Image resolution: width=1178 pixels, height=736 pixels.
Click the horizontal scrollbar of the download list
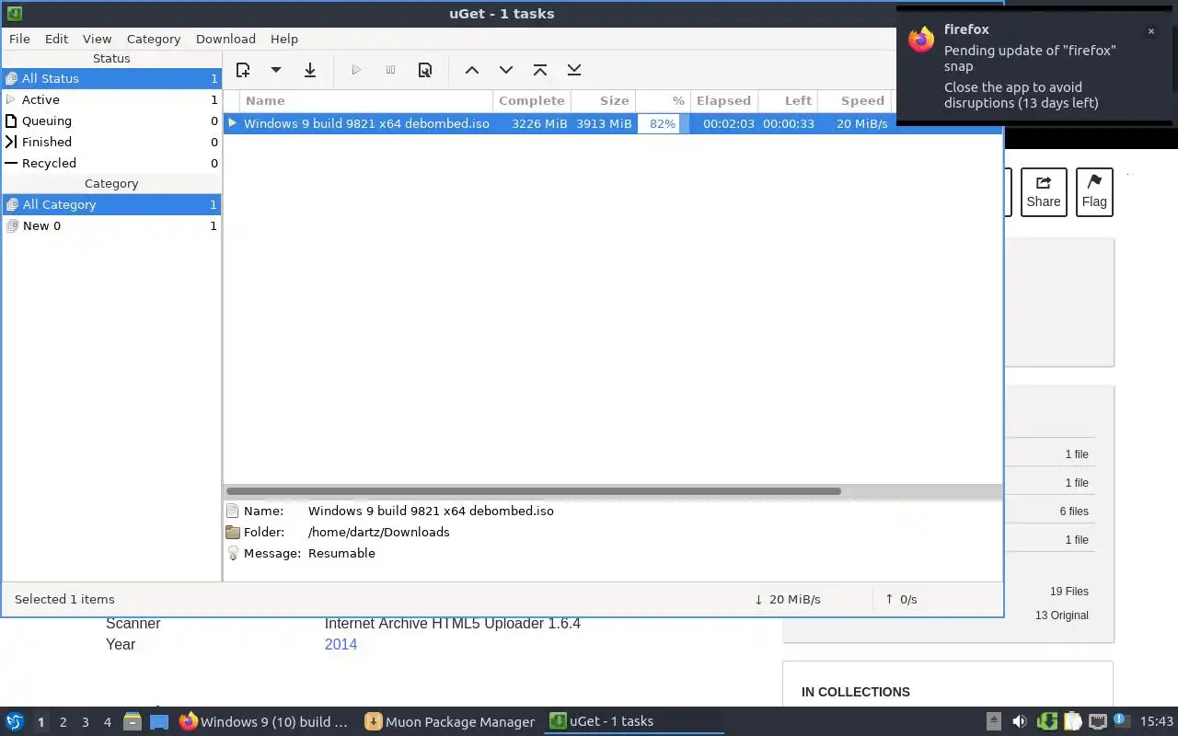[534, 491]
